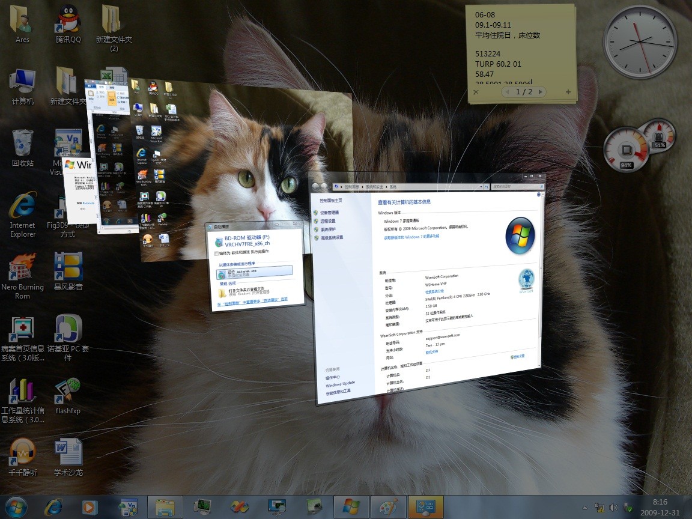Check 始终为软件和游戏执行此操作 in AutoPlay
Viewport: 692px width, 519px height.
tap(216, 252)
